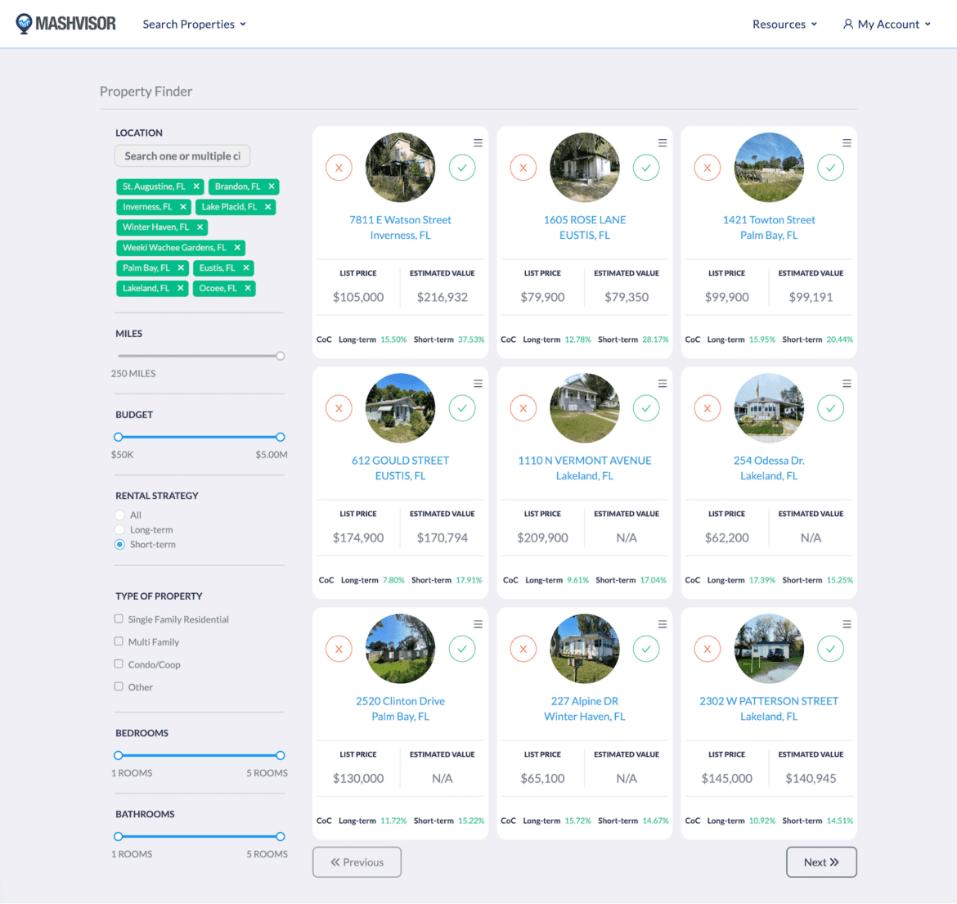Expand the Search Properties dropdown
The width and height of the screenshot is (957, 904).
click(194, 24)
